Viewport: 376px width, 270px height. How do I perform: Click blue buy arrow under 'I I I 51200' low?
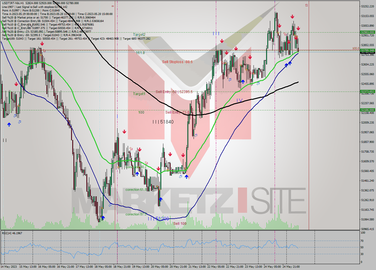coord(161,200)
